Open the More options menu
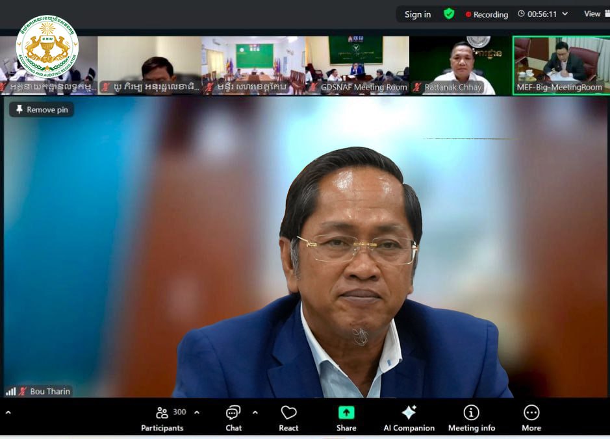The image size is (610, 439). (x=531, y=418)
